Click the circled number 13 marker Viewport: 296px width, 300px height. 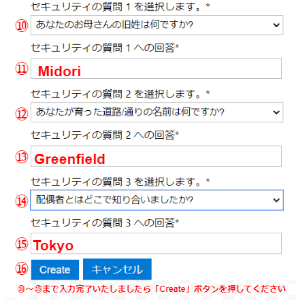coord(22,157)
